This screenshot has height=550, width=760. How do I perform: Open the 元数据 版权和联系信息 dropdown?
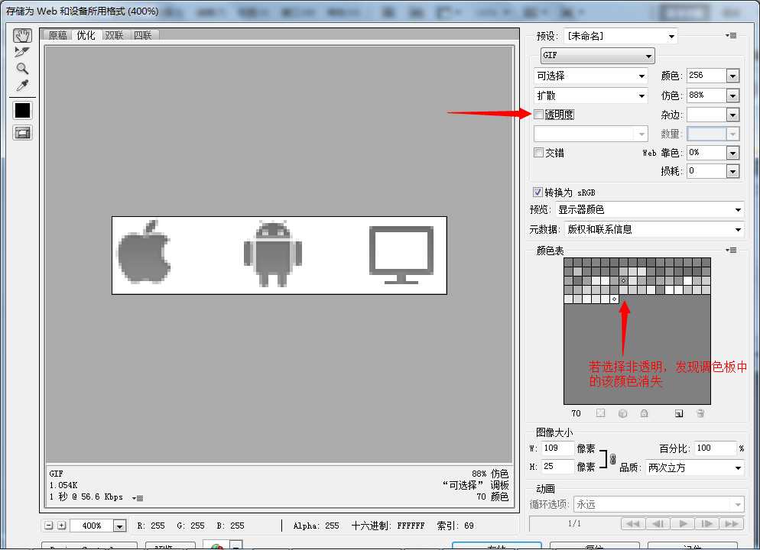tap(654, 229)
